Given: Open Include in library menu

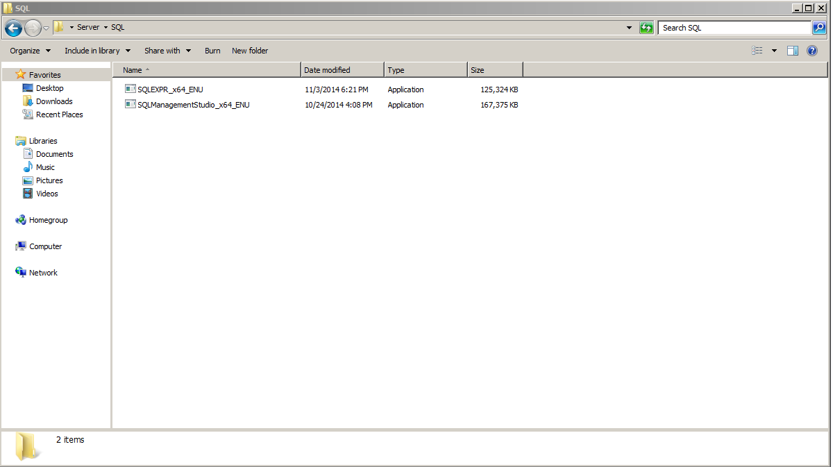Looking at the screenshot, I should 98,51.
